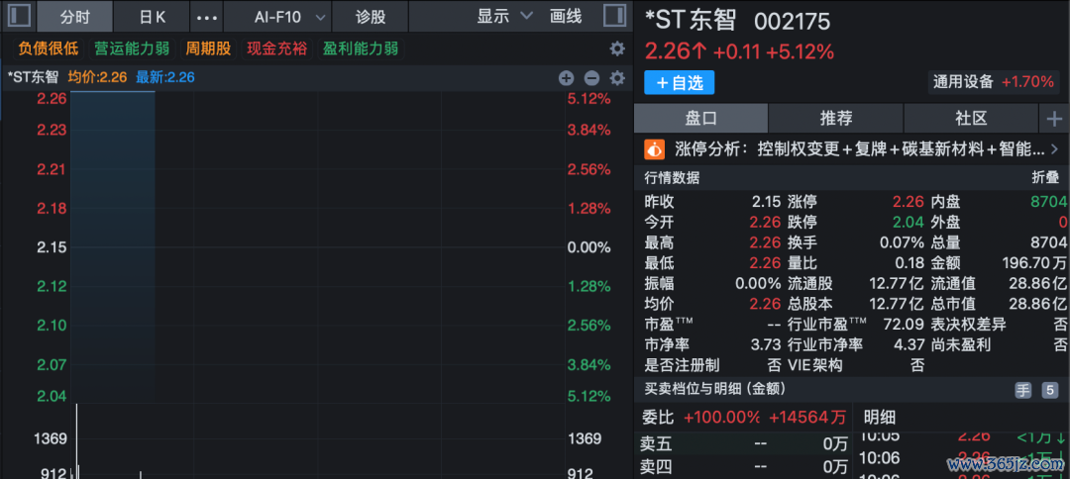Toggle the left sidebar panel icon
The image size is (1070, 479).
pyautogui.click(x=19, y=16)
